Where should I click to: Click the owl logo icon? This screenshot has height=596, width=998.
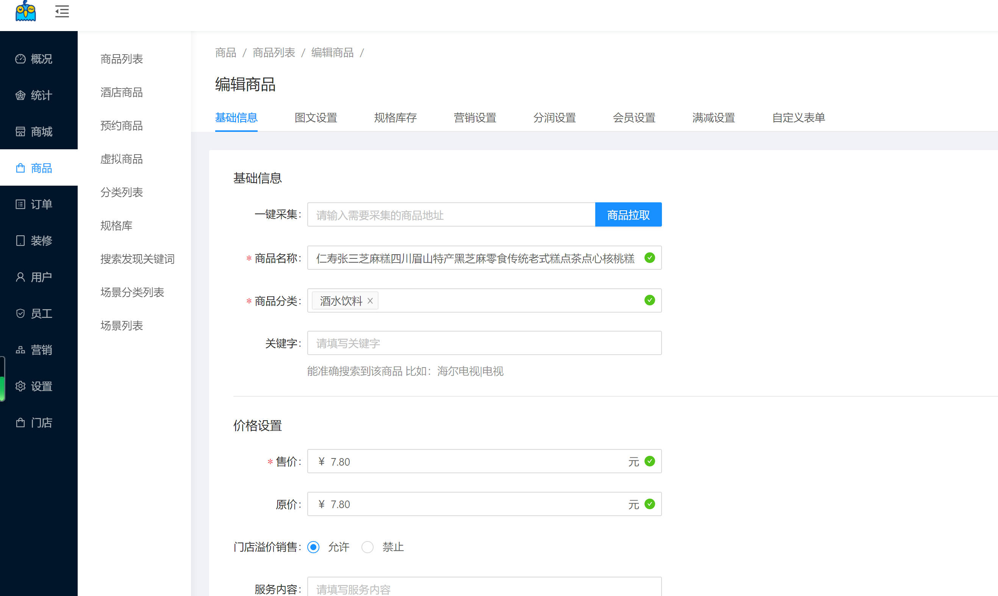tap(26, 11)
